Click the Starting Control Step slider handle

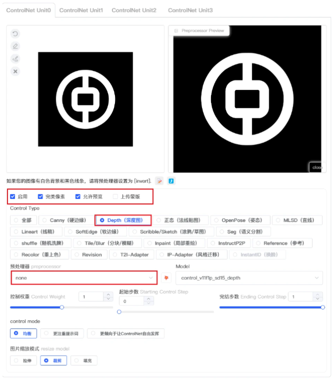coord(119,312)
